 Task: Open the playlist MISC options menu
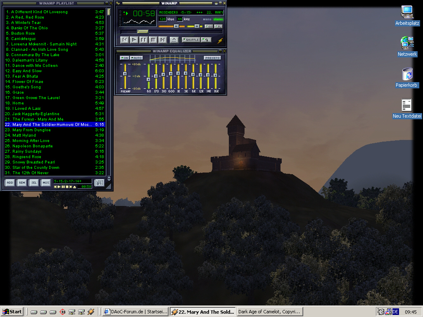[x=45, y=183]
